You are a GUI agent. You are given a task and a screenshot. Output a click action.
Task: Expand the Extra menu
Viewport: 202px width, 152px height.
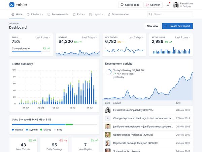pyautogui.click(x=79, y=14)
